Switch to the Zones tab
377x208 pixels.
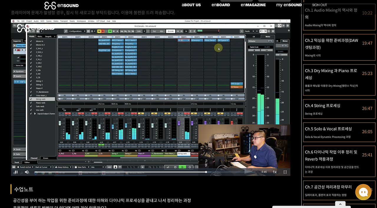(46, 158)
